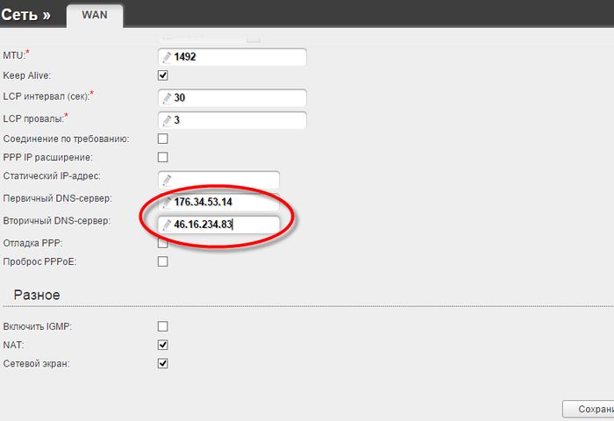Open the Сеть breadcrumb section
This screenshot has height=421, width=614.
coord(25,15)
